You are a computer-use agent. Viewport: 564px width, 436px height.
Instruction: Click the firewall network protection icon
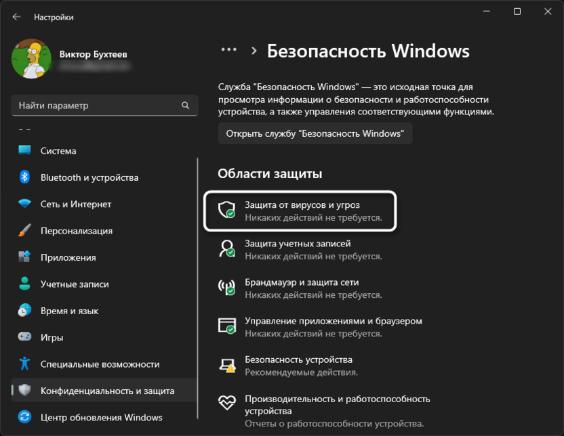(x=226, y=287)
